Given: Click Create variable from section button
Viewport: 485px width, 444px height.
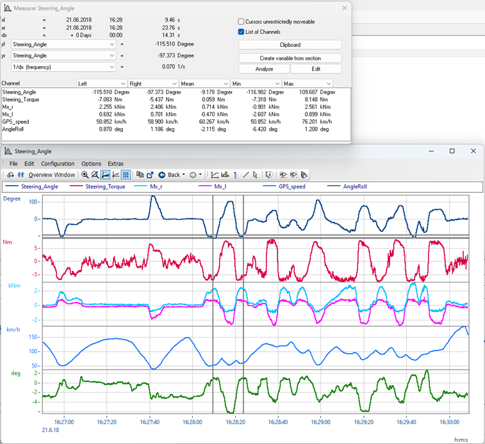Looking at the screenshot, I should [x=290, y=58].
